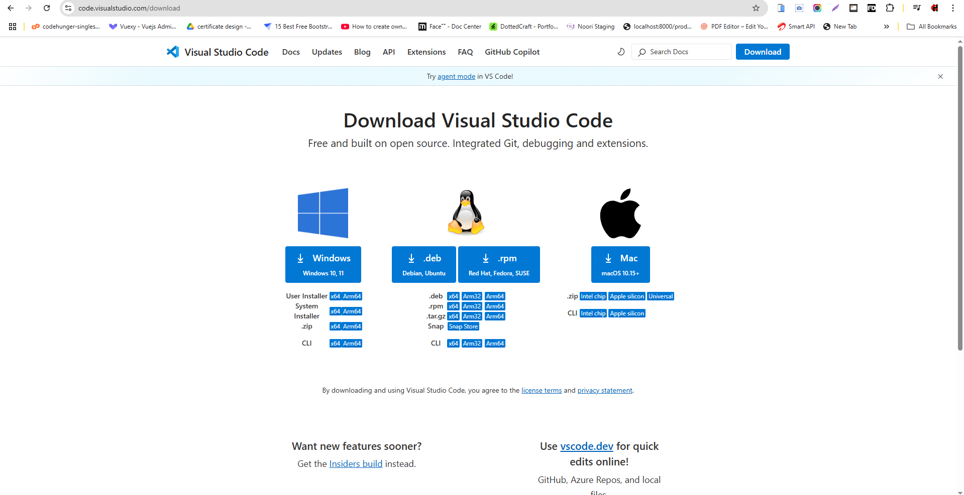Reload the page in browser
Viewport: 964px width, 495px height.
[x=47, y=8]
